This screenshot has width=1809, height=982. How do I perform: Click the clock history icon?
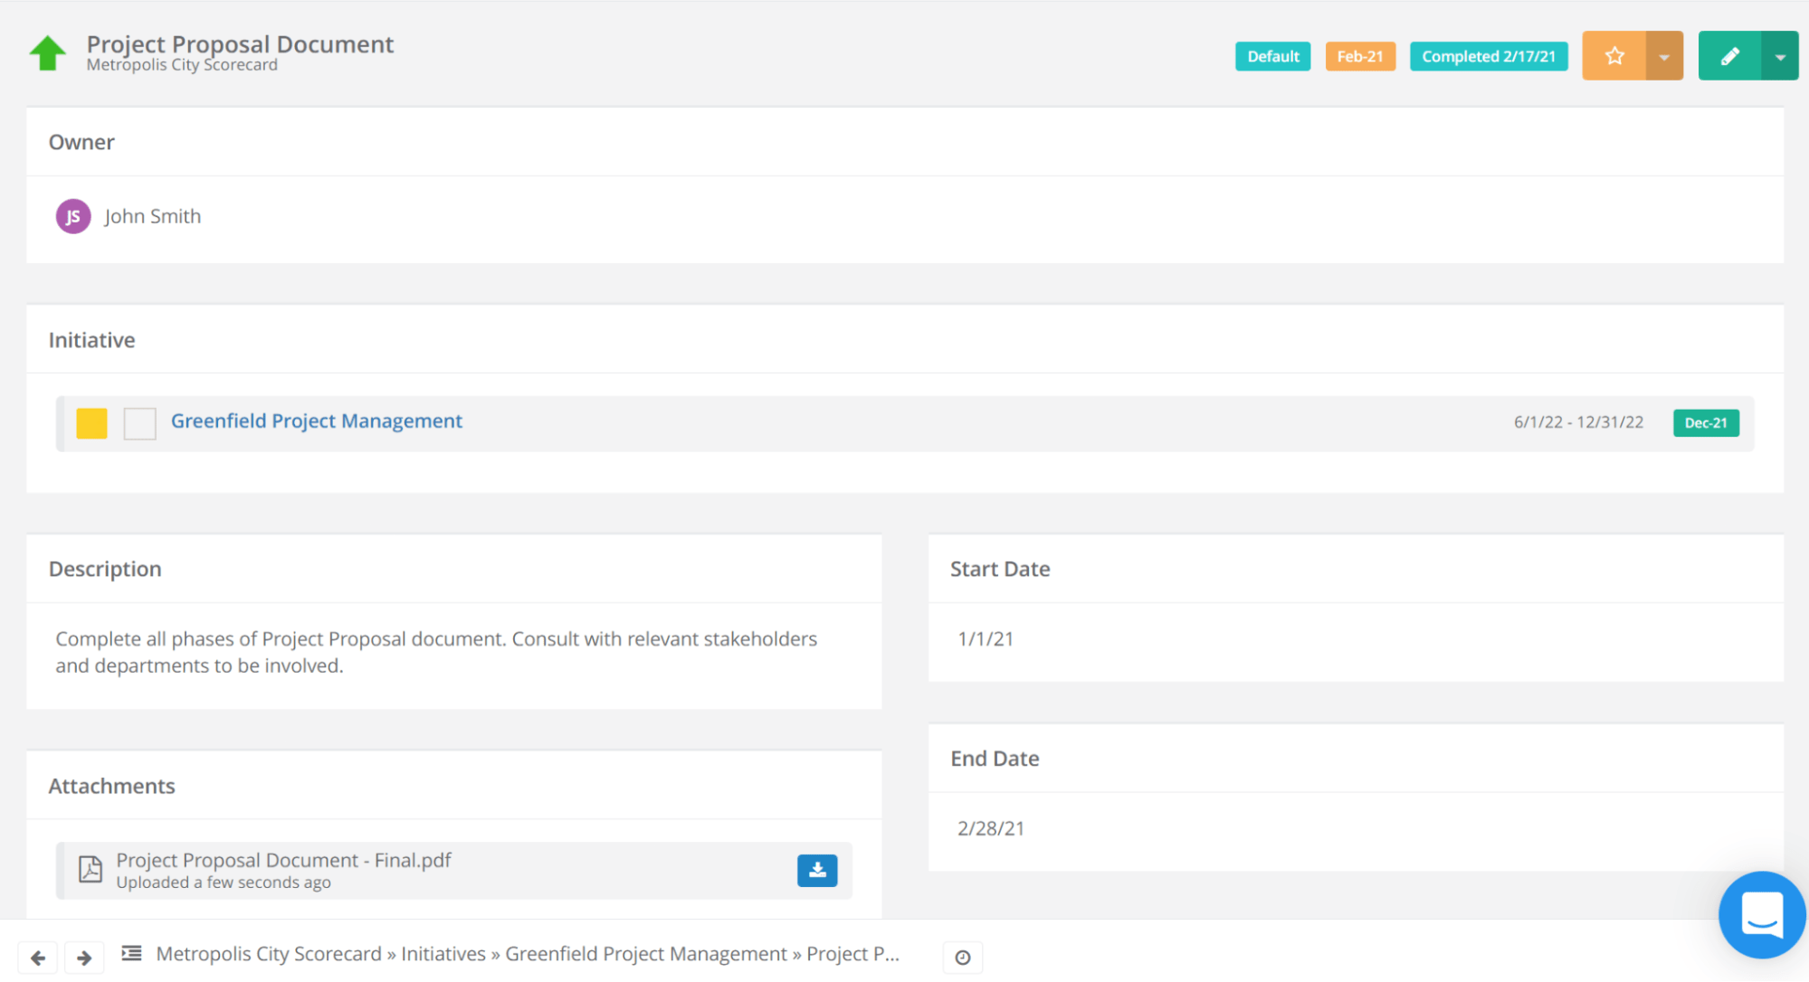tap(962, 958)
